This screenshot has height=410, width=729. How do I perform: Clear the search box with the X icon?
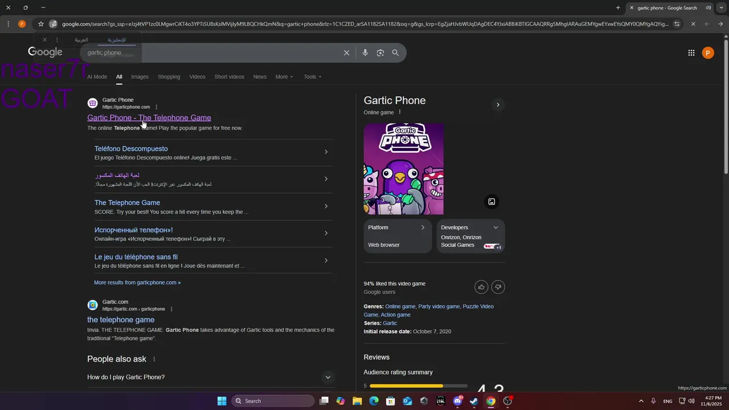click(346, 52)
